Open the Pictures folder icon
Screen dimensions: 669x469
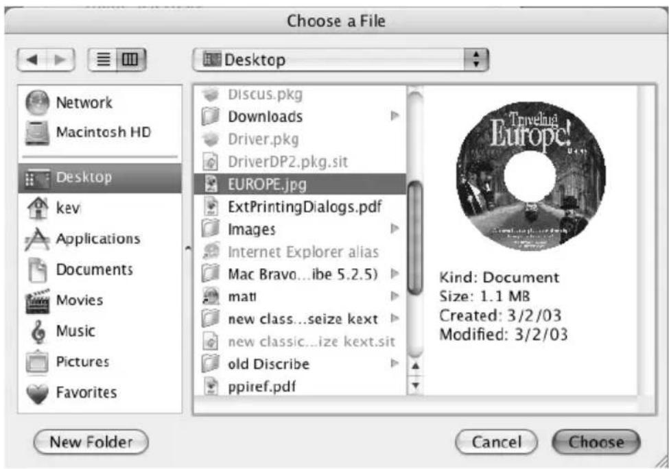38,362
